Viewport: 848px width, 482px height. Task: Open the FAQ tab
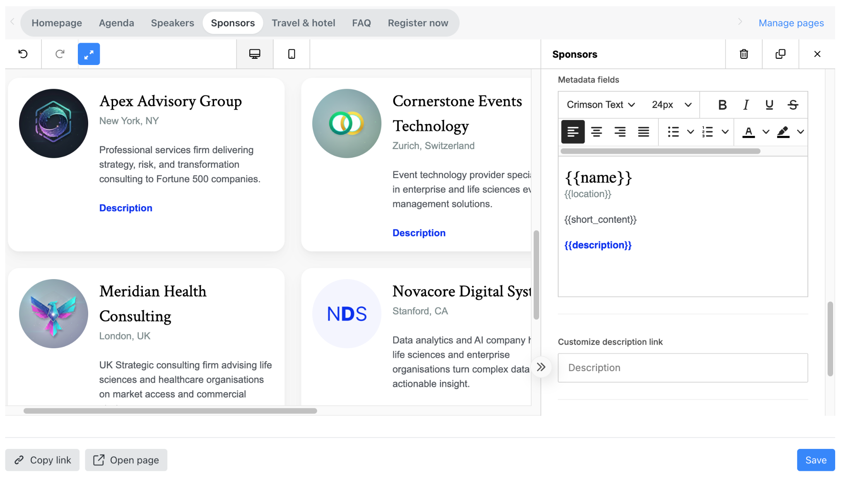click(x=361, y=23)
